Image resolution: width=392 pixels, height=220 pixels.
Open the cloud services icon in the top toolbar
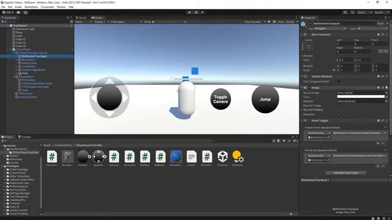pos(18,12)
